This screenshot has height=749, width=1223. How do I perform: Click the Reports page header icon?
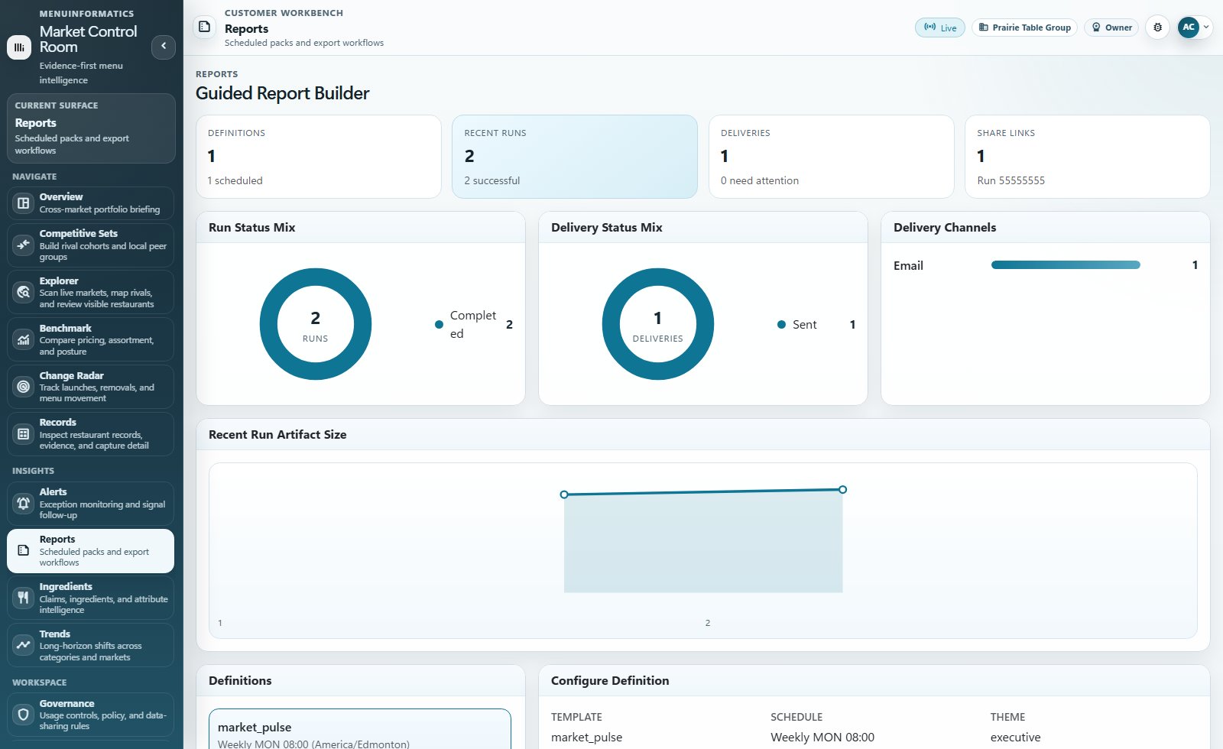tap(204, 28)
